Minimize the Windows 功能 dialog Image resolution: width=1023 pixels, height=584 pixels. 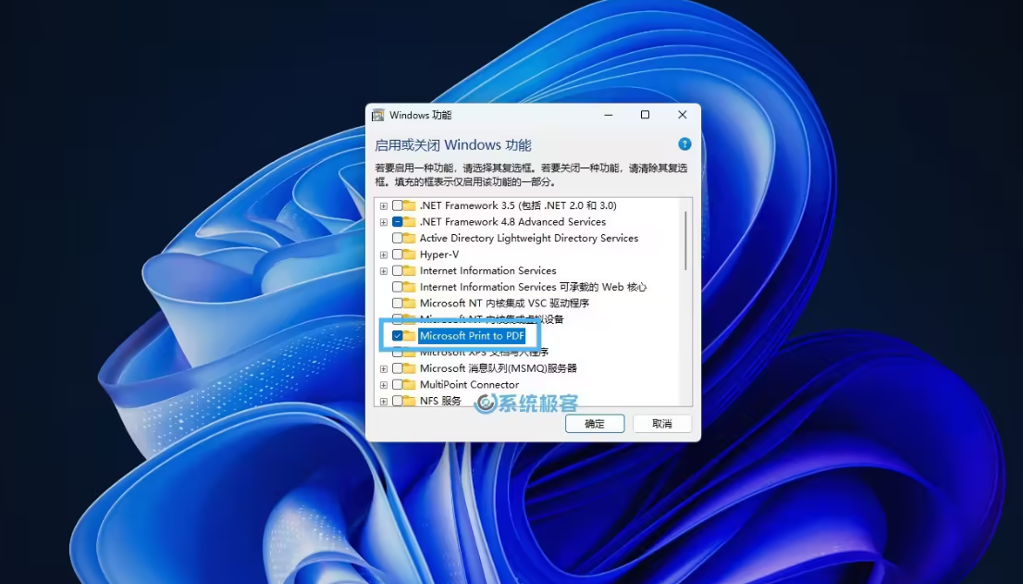coord(608,115)
